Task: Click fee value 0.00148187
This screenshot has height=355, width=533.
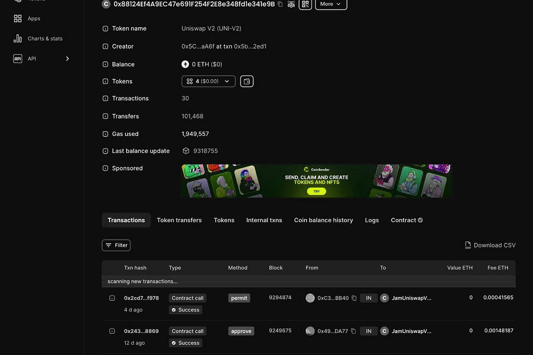Action: (498, 330)
